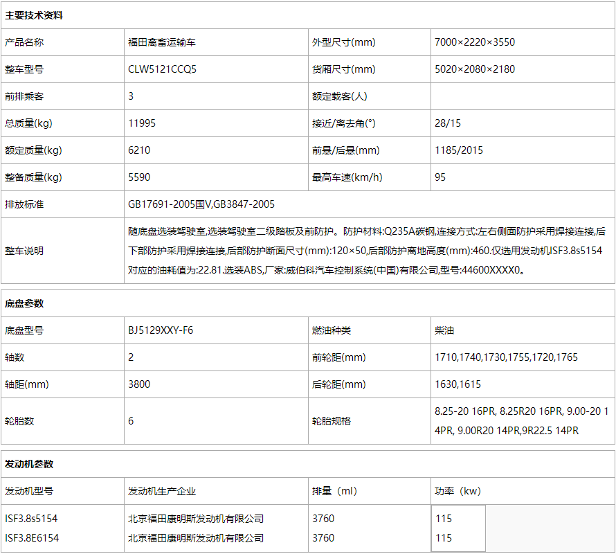Click the rear track value 1630,1615
The image size is (616, 554).
click(x=458, y=384)
